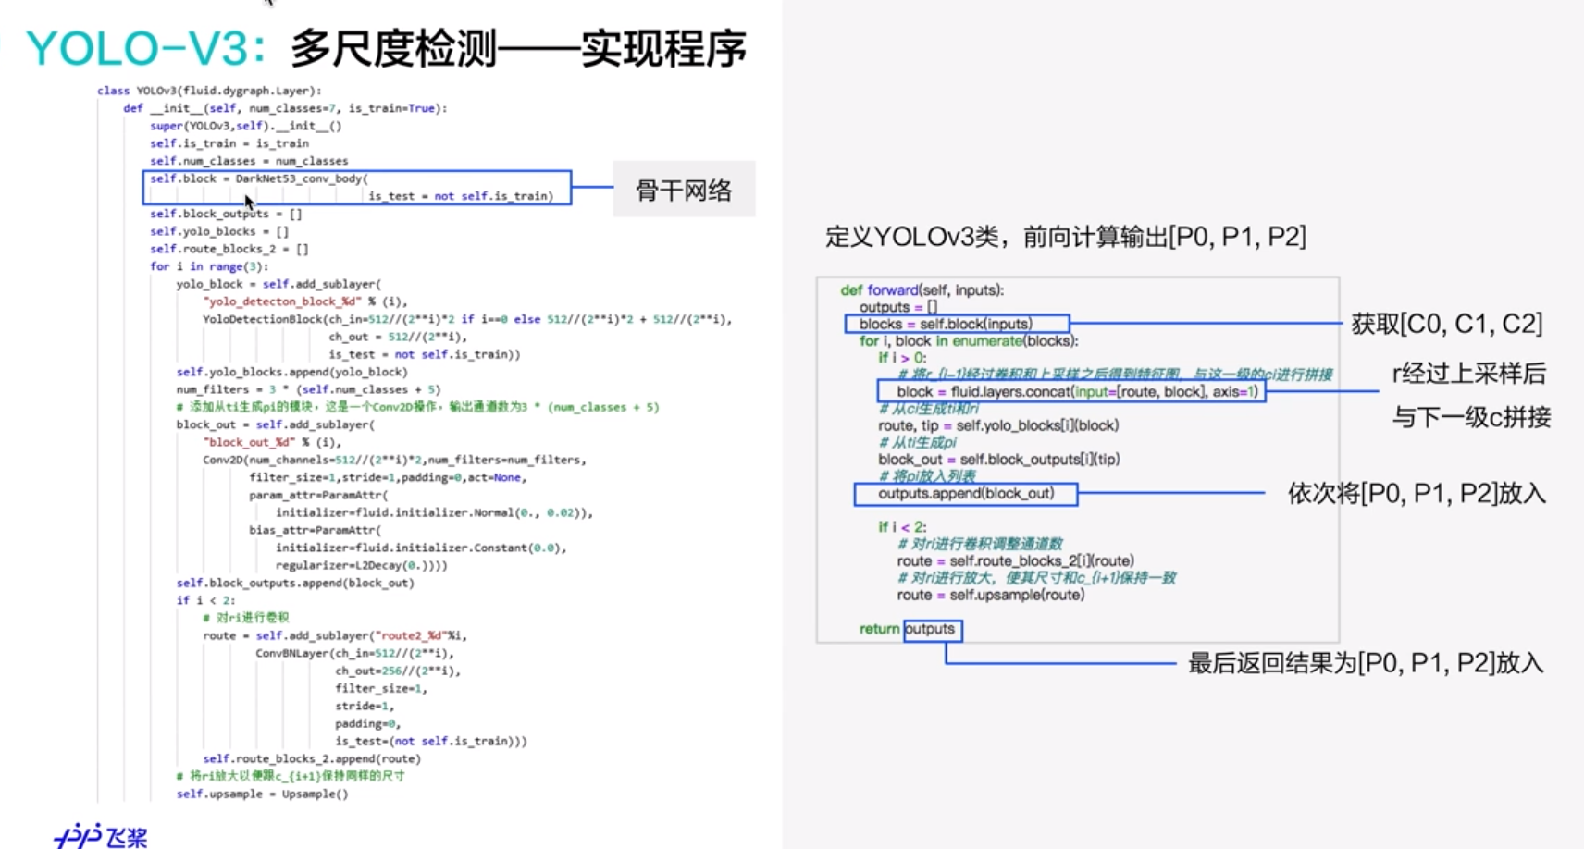The image size is (1584, 849).
Task: Click the 骨干网络 annotation label
Action: point(683,189)
